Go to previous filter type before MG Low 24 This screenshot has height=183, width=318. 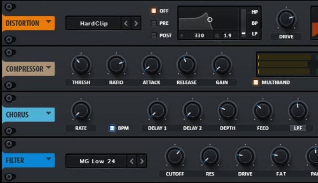pos(132,161)
